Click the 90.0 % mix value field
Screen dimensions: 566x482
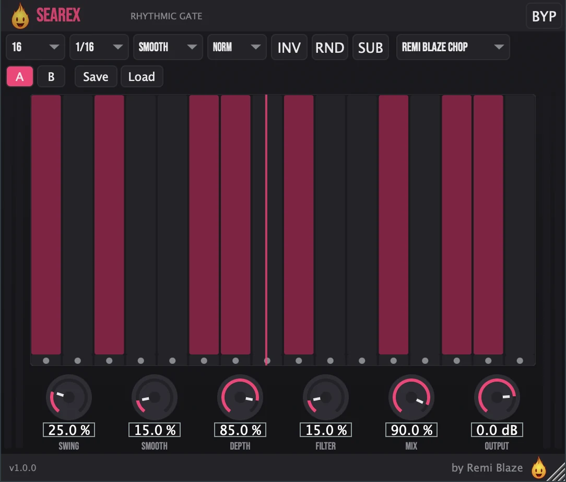click(411, 430)
